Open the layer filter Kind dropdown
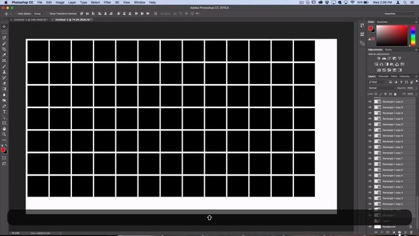Viewport: 419px width, 236px height. tap(377, 82)
